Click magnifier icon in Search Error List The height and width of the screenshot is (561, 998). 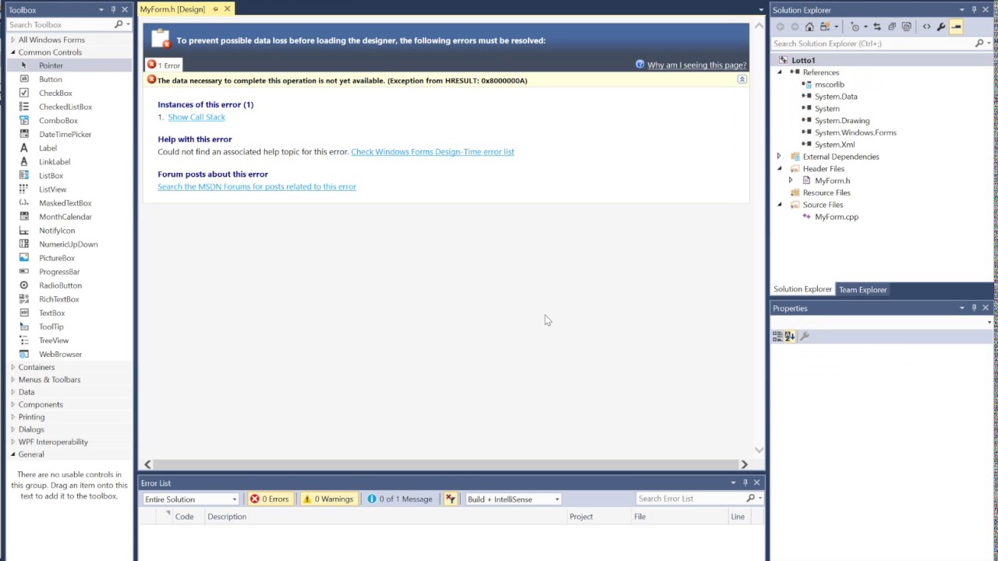pyautogui.click(x=751, y=499)
